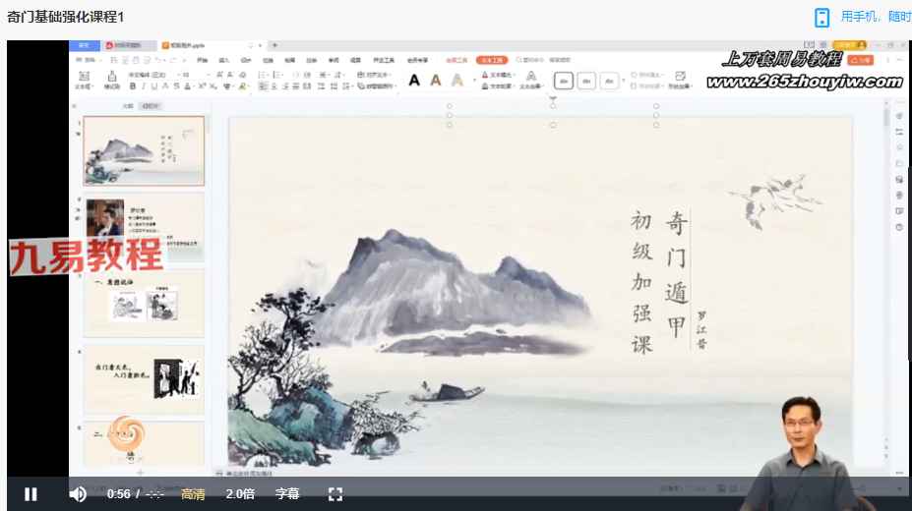Add a new document tab with plus

(274, 45)
